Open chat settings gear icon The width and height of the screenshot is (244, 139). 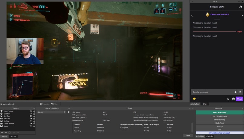pyautogui.click(x=228, y=99)
